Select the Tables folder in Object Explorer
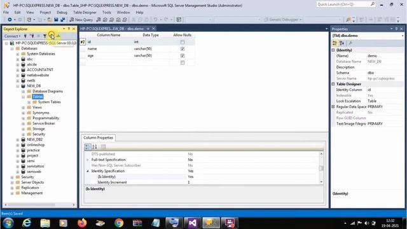This screenshot has height=229, width=407. (x=38, y=97)
